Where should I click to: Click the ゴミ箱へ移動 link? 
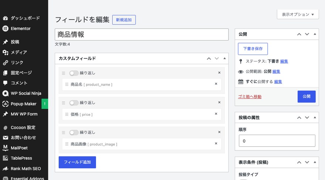(250, 97)
